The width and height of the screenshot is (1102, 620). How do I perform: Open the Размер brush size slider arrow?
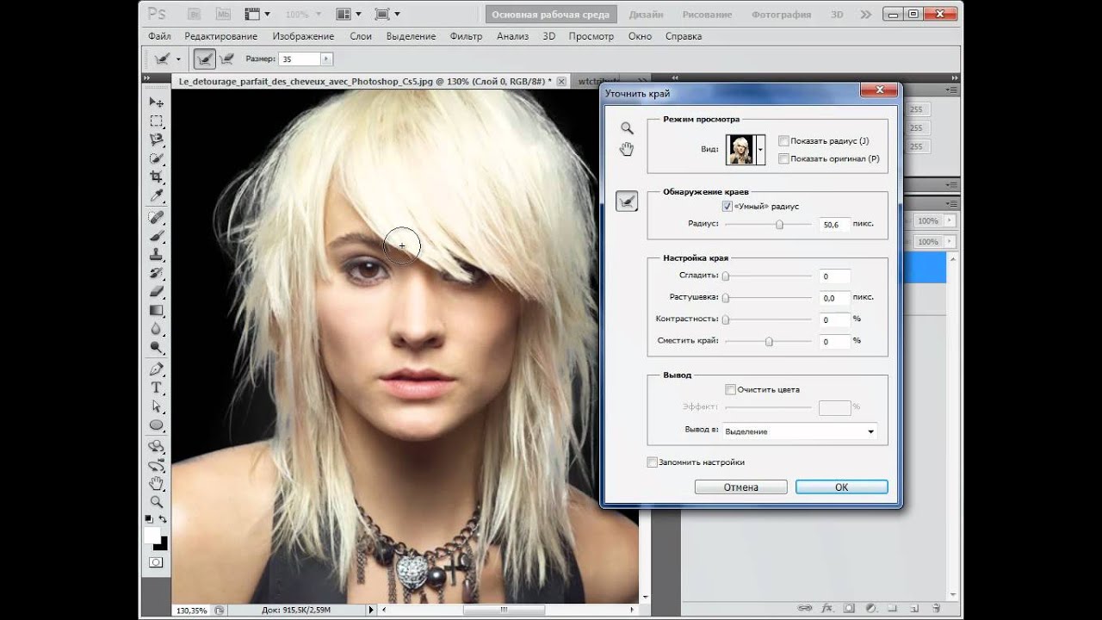pos(325,59)
